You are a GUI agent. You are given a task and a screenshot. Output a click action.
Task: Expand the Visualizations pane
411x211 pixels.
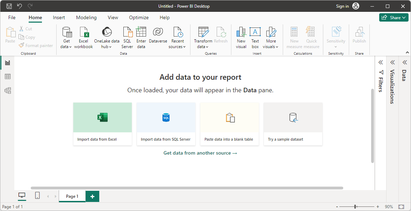tap(392, 62)
